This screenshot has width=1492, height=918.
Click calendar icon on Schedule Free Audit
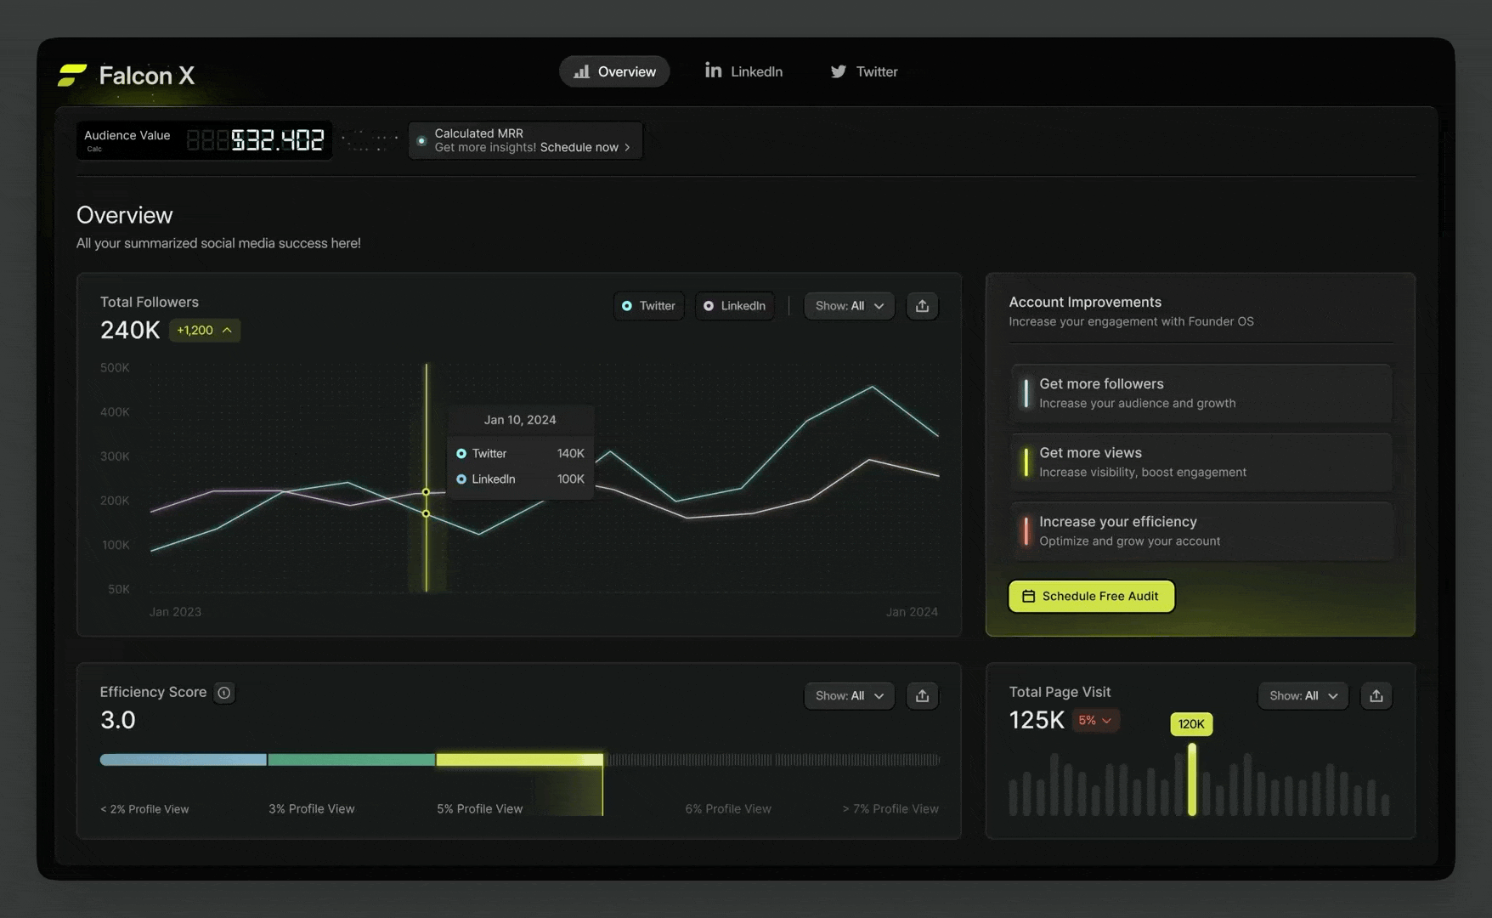(1028, 597)
